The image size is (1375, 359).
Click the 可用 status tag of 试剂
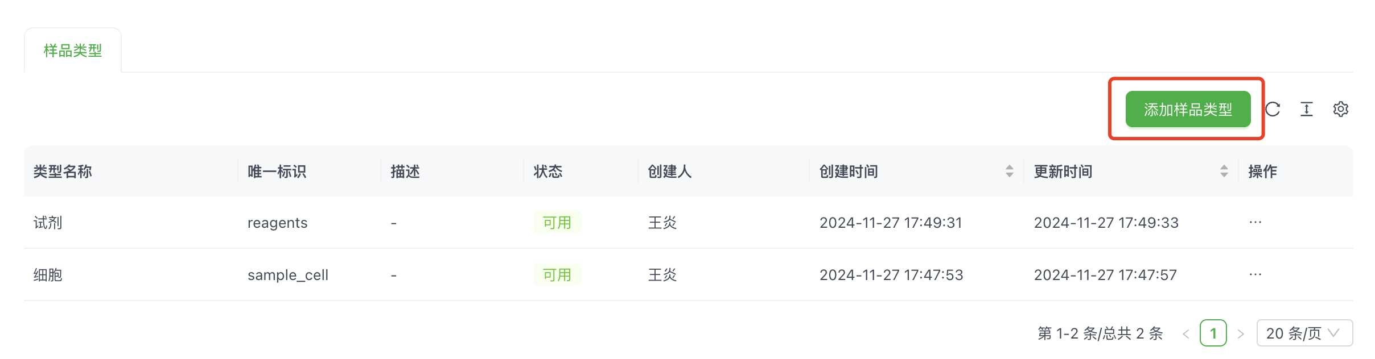coord(557,222)
